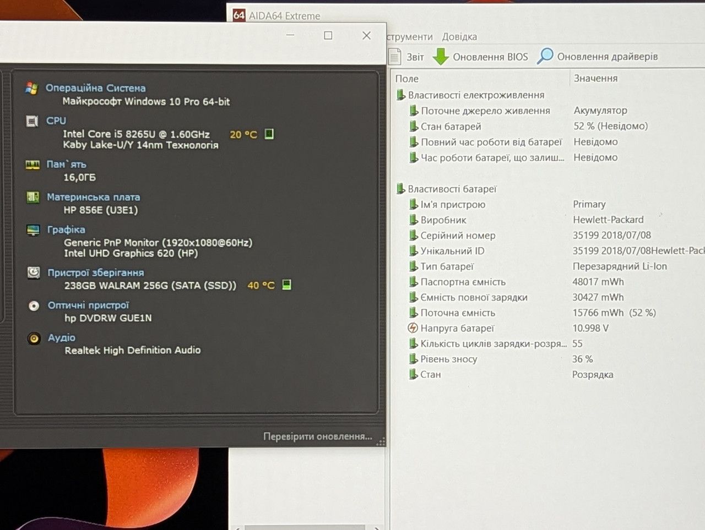Open the Звіт report toolbar button
This screenshot has height=530, width=705.
pos(406,57)
